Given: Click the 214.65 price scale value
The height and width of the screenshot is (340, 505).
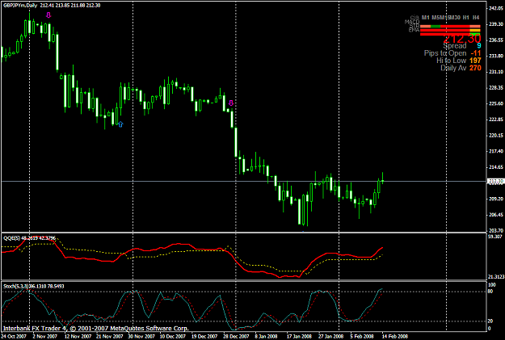Looking at the screenshot, I should tap(496, 167).
